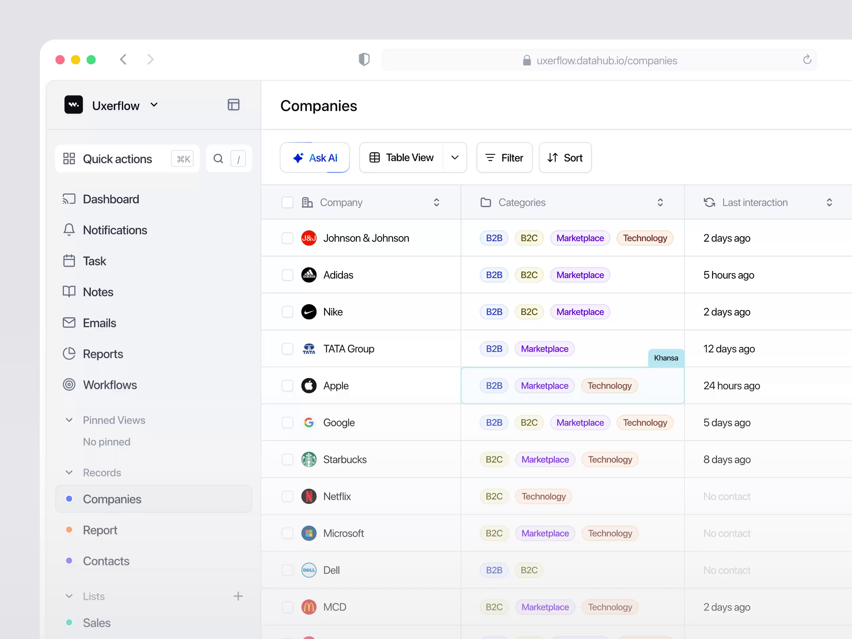Open Workflows in the sidebar

coord(100,385)
